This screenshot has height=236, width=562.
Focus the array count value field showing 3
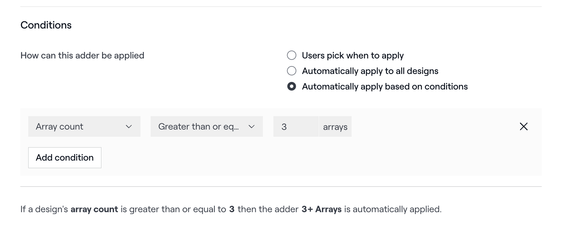(x=295, y=127)
